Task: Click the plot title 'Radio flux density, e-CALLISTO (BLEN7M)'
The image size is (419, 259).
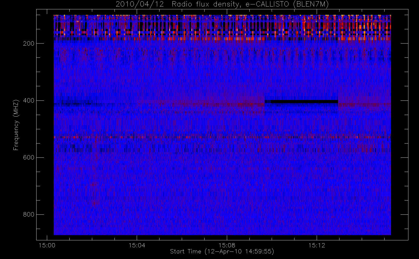Action: coord(250,4)
